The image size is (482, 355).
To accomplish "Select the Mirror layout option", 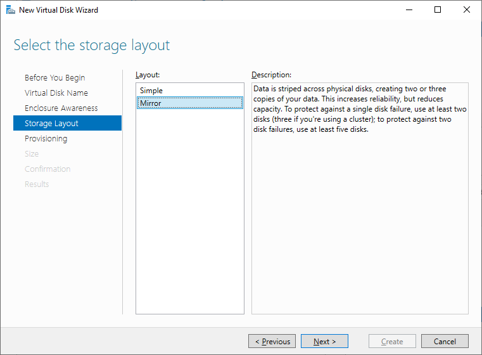I will click(189, 103).
